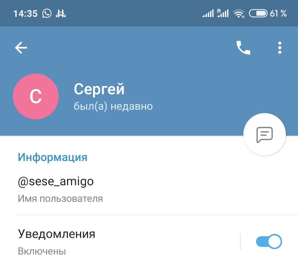Tap the Wi-Fi status icon
This screenshot has width=298, height=268.
239,14
